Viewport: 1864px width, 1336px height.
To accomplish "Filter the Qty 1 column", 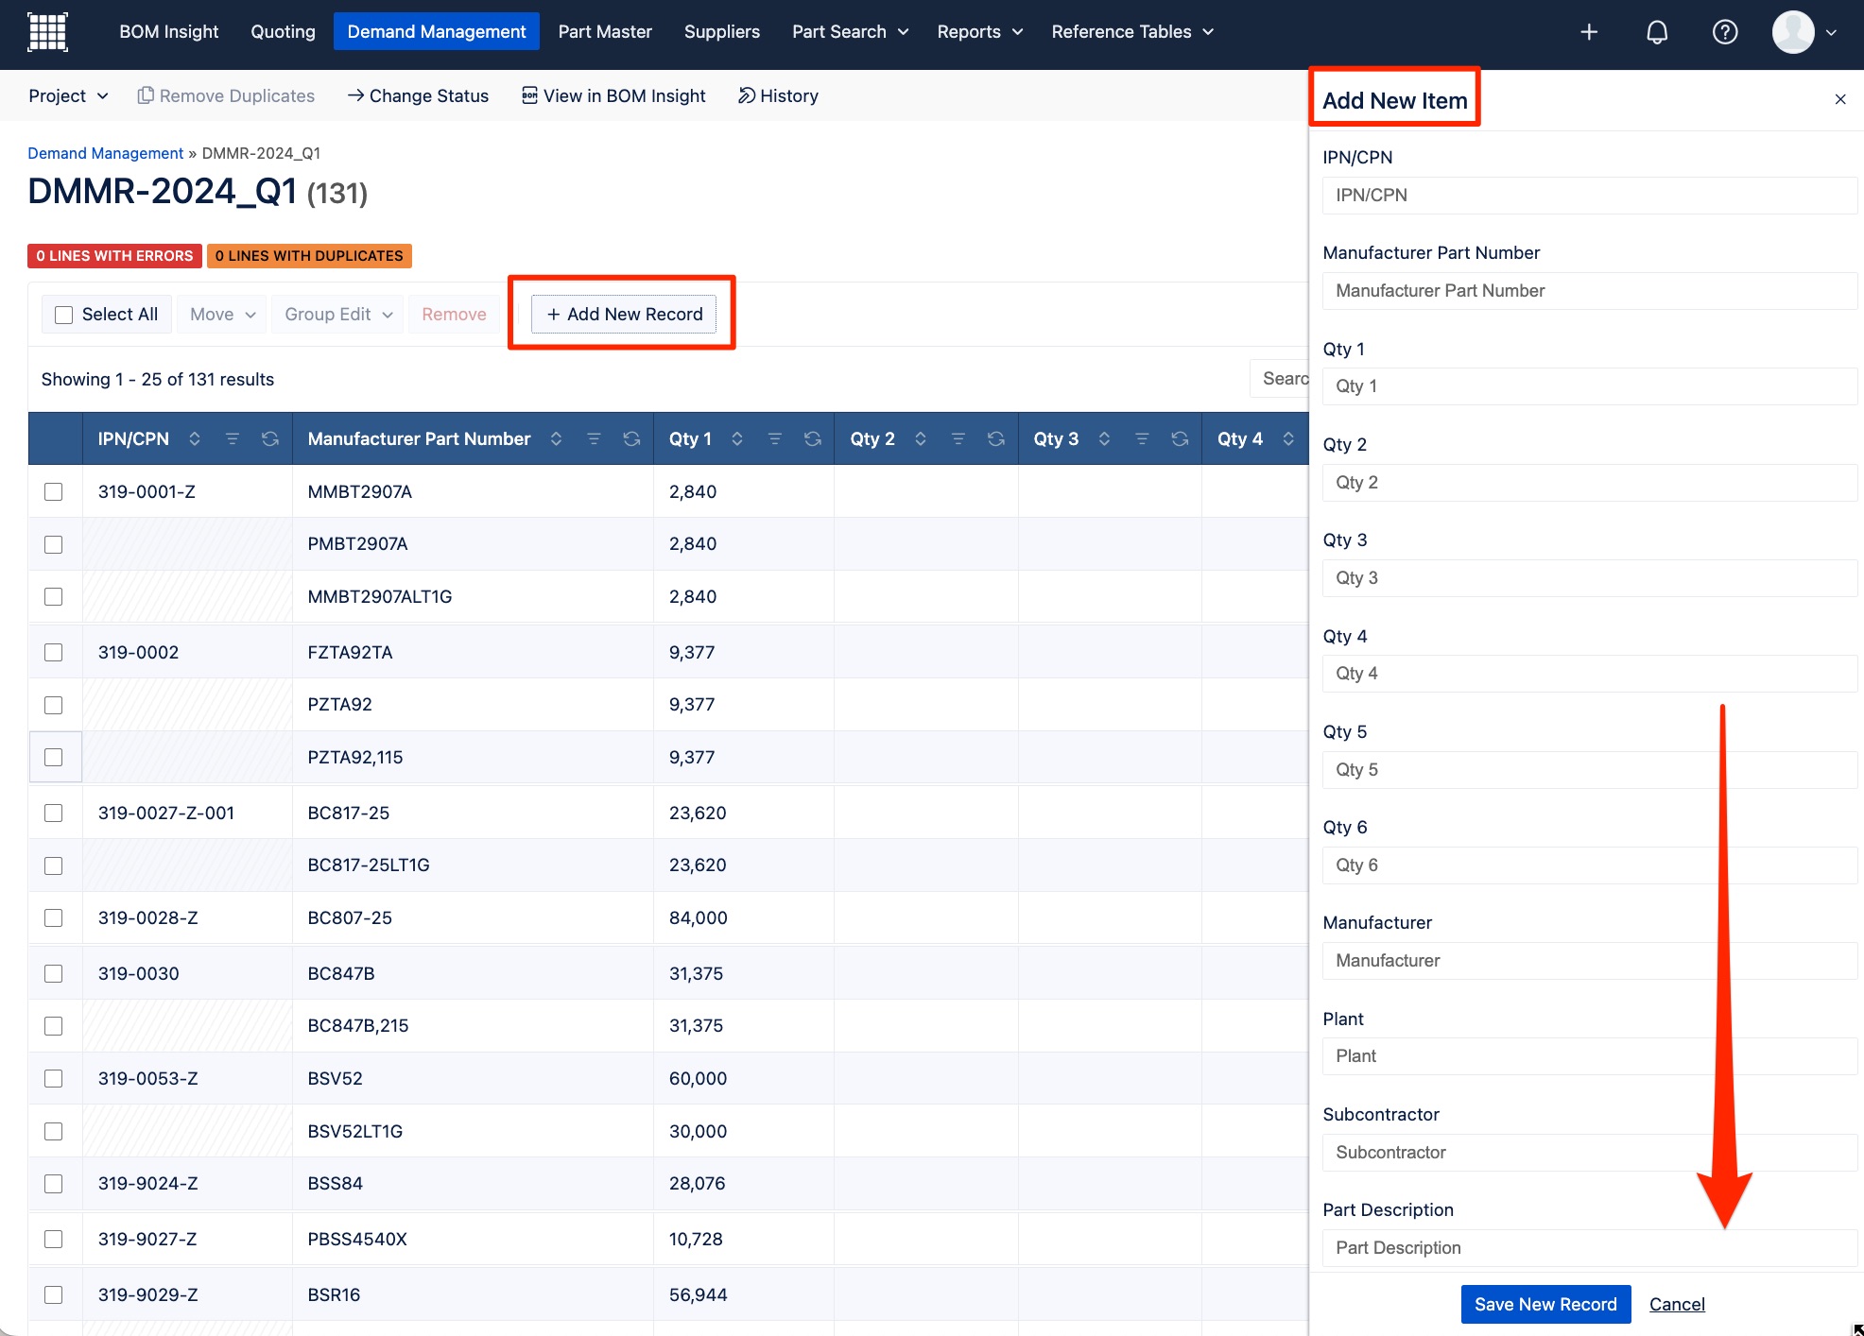I will (775, 438).
